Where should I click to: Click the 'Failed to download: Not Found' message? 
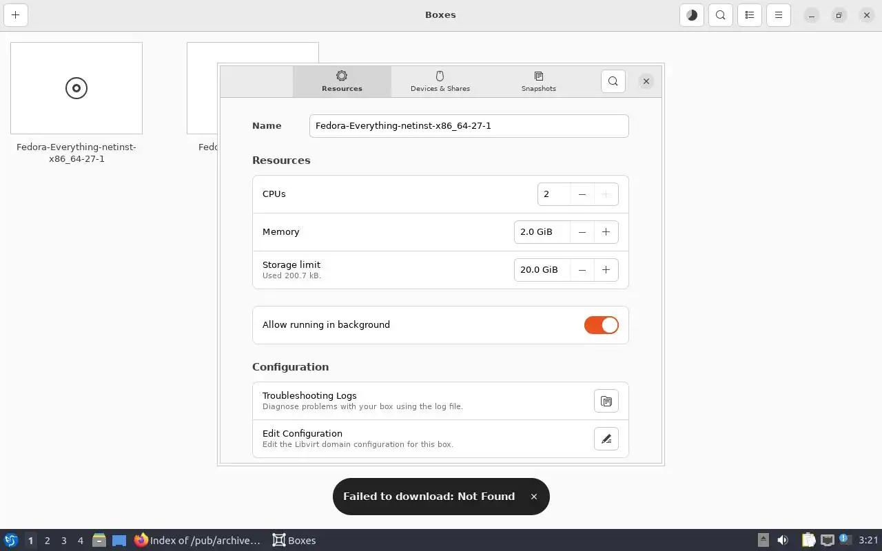point(429,497)
